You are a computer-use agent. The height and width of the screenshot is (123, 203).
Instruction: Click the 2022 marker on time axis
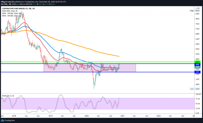tap(158, 116)
